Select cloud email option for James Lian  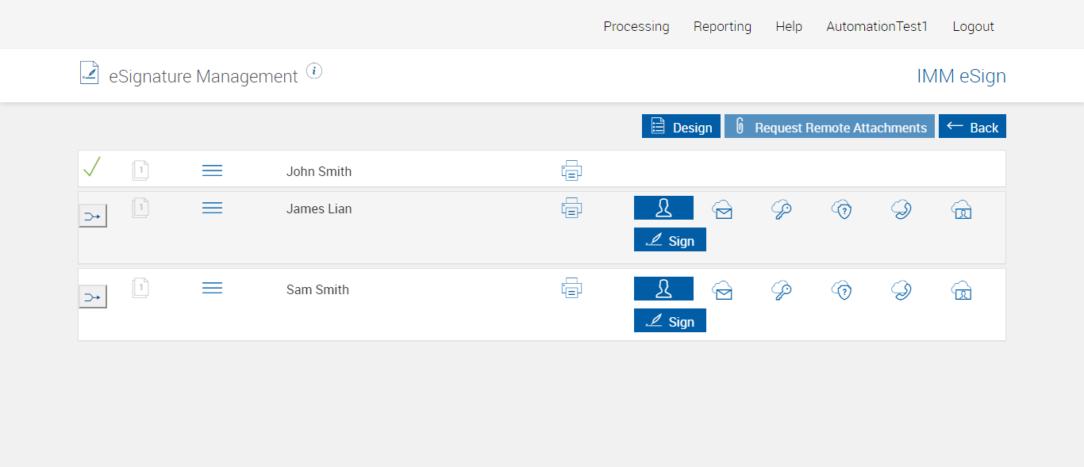coord(722,209)
